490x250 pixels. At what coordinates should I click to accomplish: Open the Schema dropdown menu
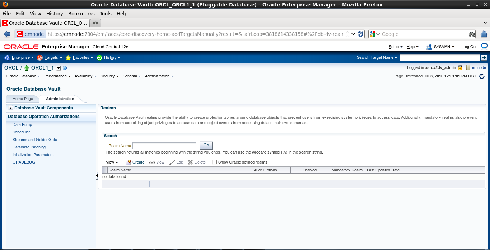click(x=132, y=76)
